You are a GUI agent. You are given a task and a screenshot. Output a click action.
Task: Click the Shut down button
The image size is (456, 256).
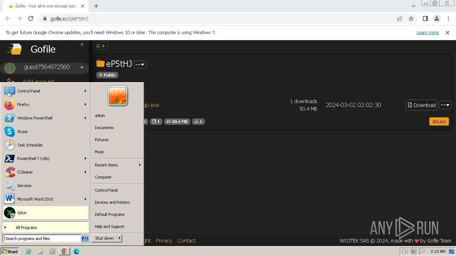point(104,238)
